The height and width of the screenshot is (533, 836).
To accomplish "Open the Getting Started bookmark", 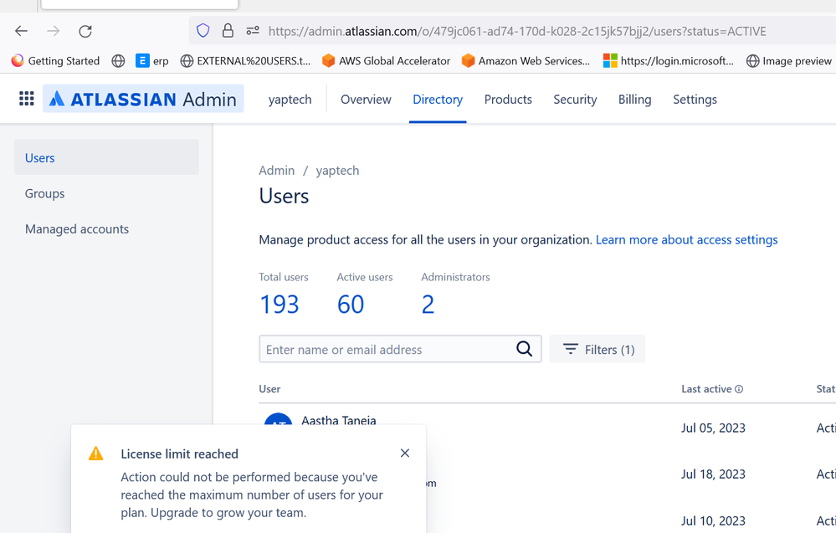I will [55, 61].
